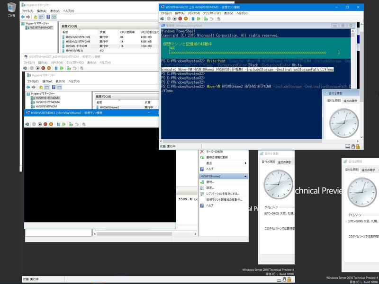Open ファイル(F) menu in HVSHVS16TP4DM3 connection window

[166, 13]
